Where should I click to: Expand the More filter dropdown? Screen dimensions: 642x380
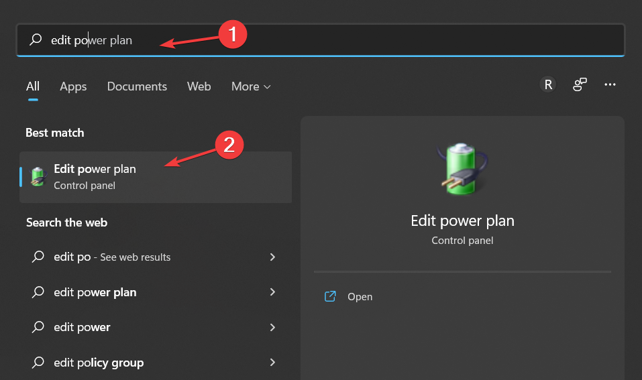pyautogui.click(x=251, y=86)
